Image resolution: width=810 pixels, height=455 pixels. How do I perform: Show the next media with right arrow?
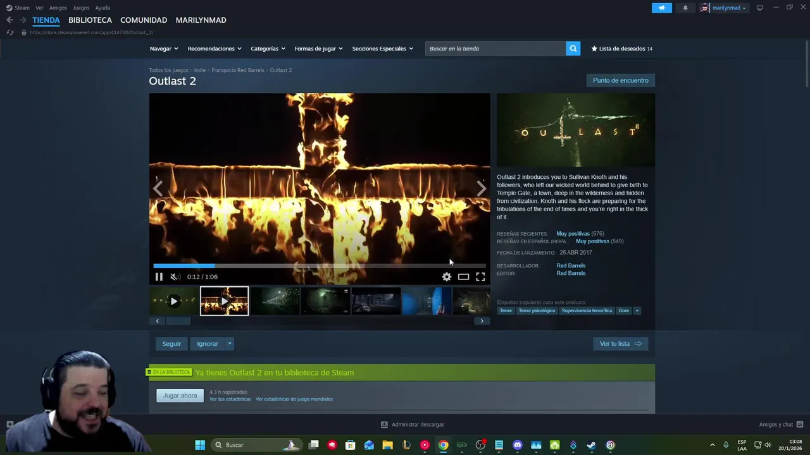tap(482, 188)
